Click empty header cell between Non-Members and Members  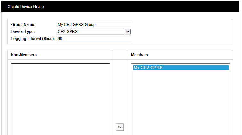[x=120, y=55]
